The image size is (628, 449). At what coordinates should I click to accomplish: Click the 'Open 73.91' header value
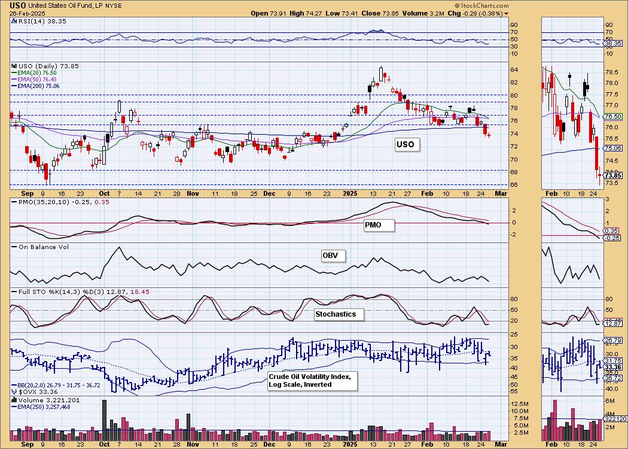pyautogui.click(x=268, y=13)
